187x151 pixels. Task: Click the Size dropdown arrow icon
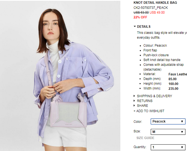tap(182, 132)
